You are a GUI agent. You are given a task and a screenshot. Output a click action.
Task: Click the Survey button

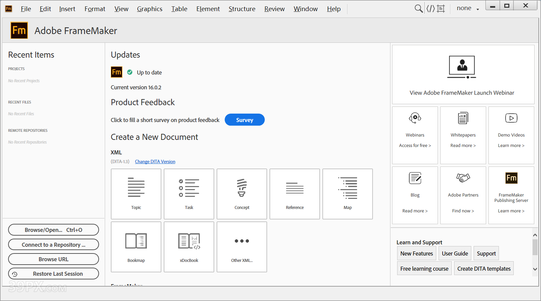point(245,120)
